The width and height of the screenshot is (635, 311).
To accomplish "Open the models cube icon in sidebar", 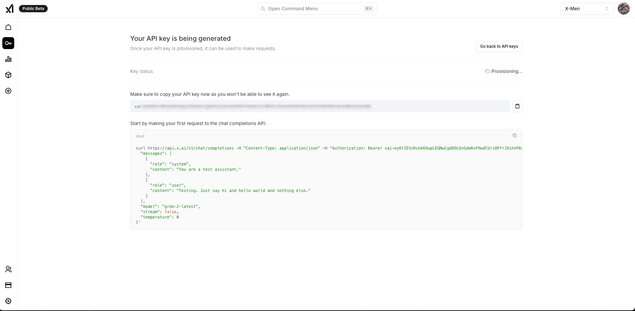I will [8, 75].
